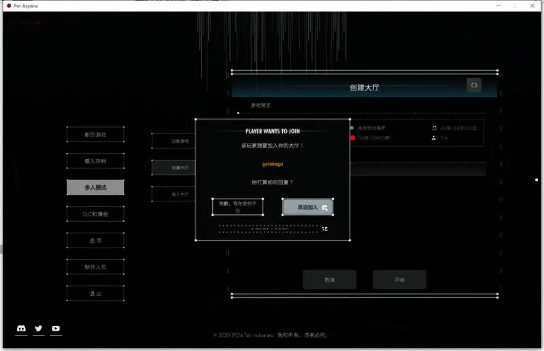Open 载入存档 in the main menu
Viewport: 544px width, 351px height.
click(95, 161)
